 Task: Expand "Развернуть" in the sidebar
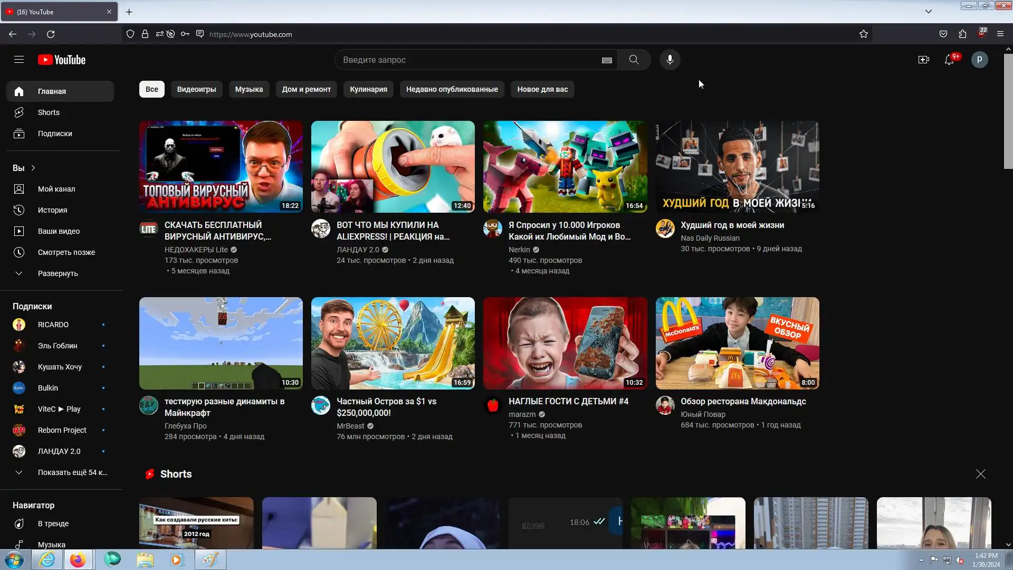pyautogui.click(x=58, y=273)
